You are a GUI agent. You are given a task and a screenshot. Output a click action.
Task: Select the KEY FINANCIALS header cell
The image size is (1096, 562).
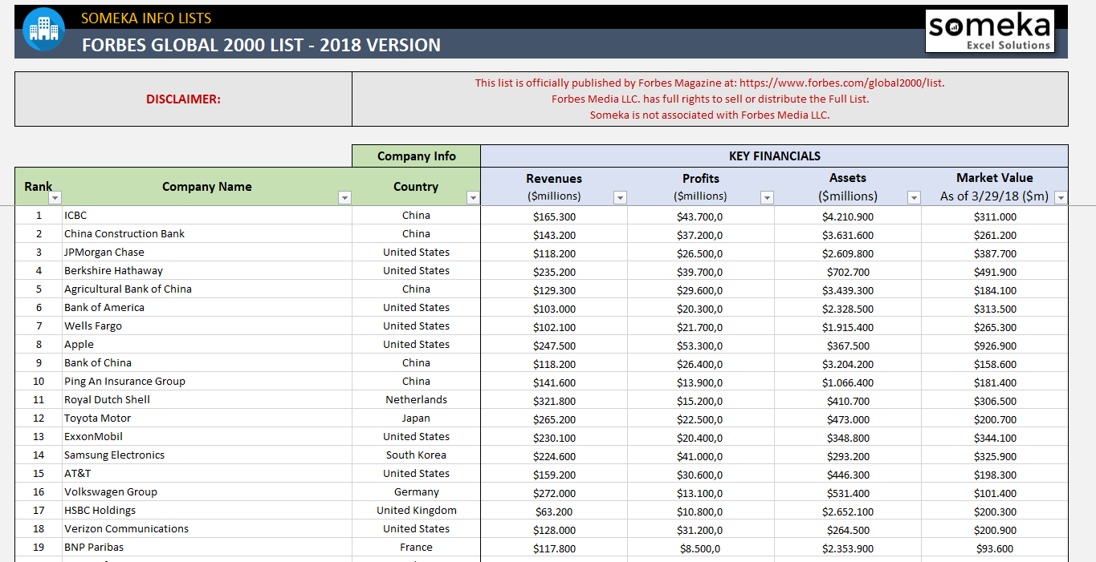point(775,156)
